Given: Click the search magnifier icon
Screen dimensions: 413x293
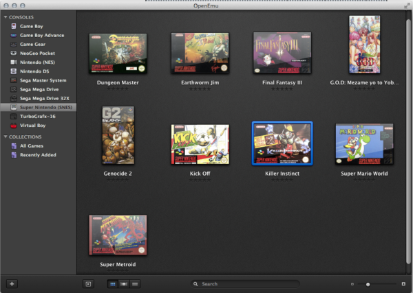Looking at the screenshot, I should click(195, 284).
